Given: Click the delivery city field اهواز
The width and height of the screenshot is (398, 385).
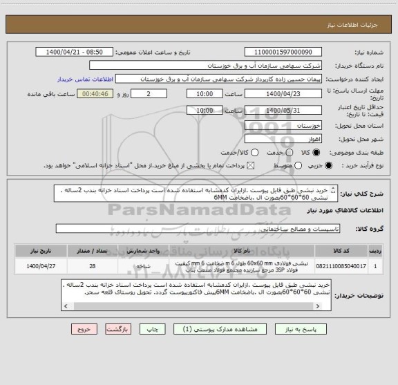Looking at the screenshot, I should [283, 139].
